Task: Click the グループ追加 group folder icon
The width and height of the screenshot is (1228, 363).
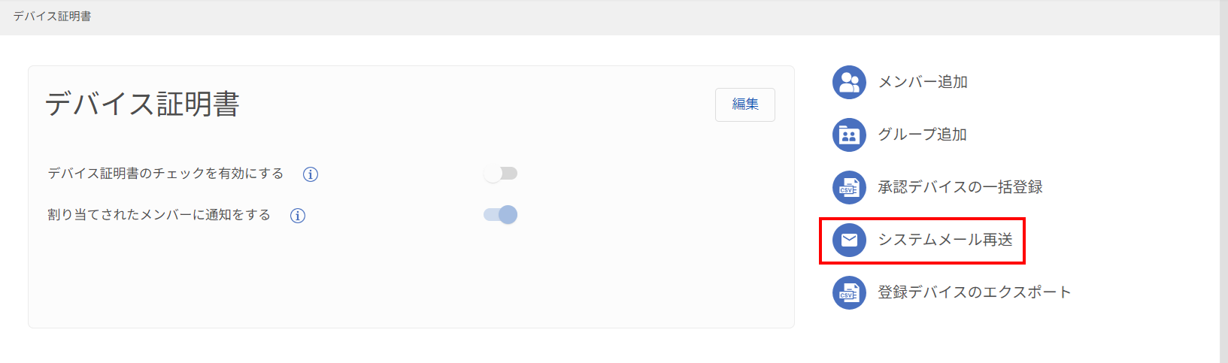Action: click(849, 135)
